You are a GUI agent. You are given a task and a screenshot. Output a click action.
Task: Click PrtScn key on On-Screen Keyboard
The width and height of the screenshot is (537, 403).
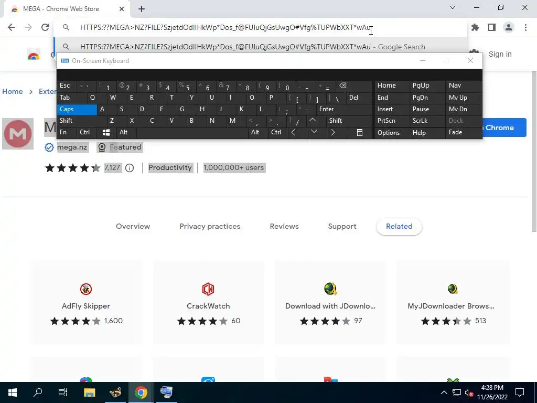[392, 121]
